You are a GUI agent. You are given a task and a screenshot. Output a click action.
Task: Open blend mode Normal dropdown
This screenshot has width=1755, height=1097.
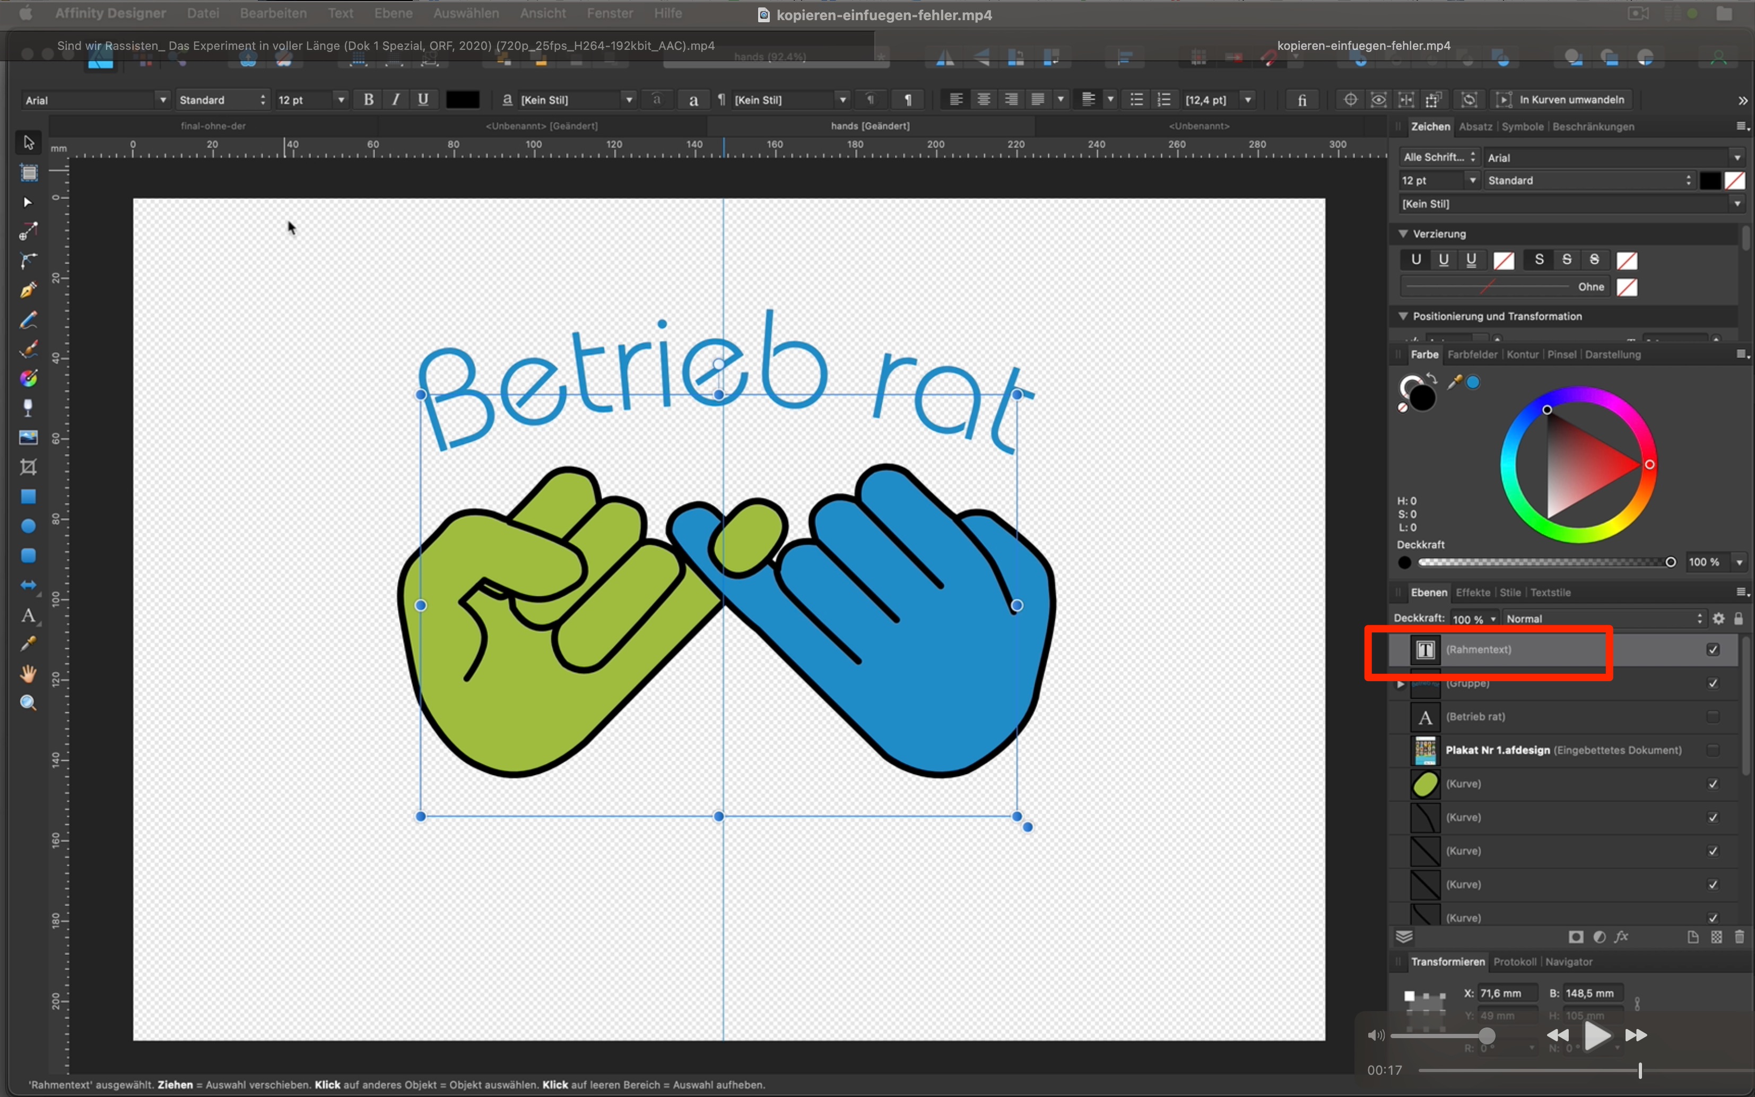(1604, 619)
